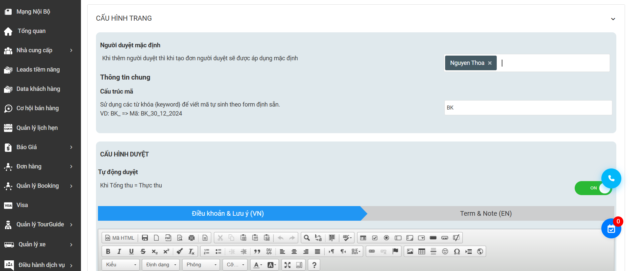Open the smiley emoticon picker
The width and height of the screenshot is (630, 271).
pos(445,251)
